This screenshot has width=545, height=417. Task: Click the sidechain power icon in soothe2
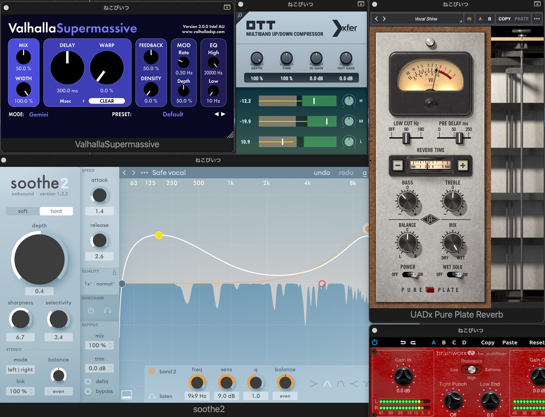pos(91,310)
